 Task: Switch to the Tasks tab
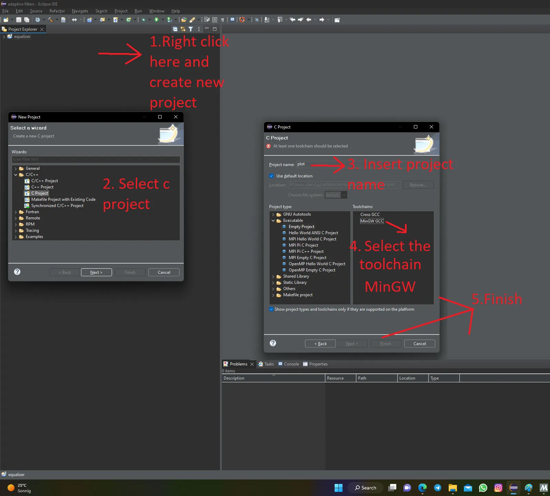(266, 364)
